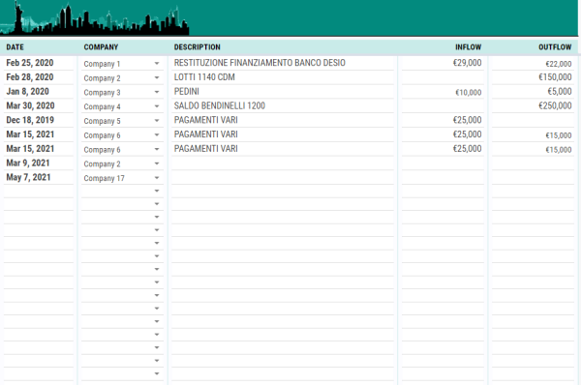Click empty description cell in May 7, 2021 row
581x385 pixels.
[283, 177]
